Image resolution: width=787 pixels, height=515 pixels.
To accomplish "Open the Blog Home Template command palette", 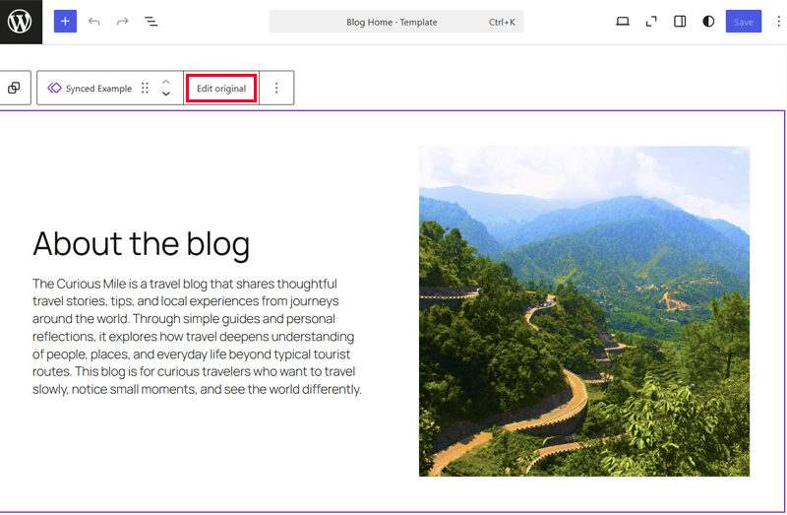I will [395, 22].
